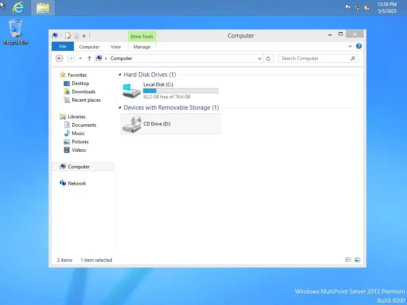Click the Hard Disk Drives (1) header
Image resolution: width=407 pixels, height=305 pixels.
[150, 74]
